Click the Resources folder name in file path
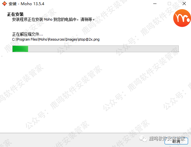Screen dimensions: 191x147 click(56, 39)
